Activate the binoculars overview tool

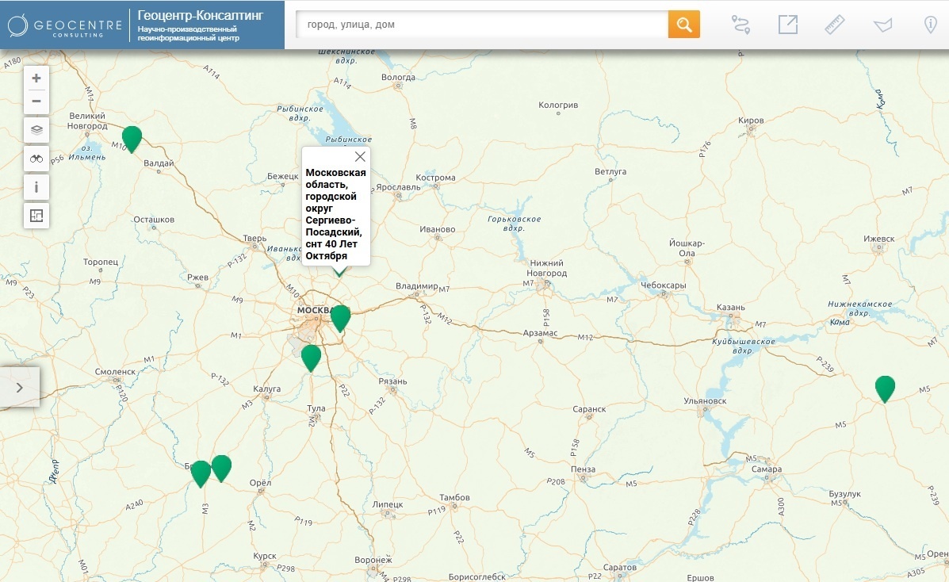pos(36,158)
